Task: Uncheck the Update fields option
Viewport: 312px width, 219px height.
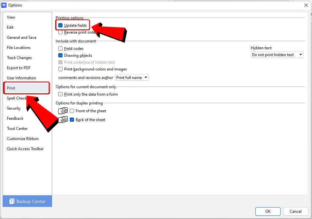Action: click(x=60, y=25)
